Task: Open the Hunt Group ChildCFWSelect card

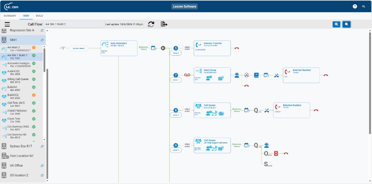Action: coord(212,75)
